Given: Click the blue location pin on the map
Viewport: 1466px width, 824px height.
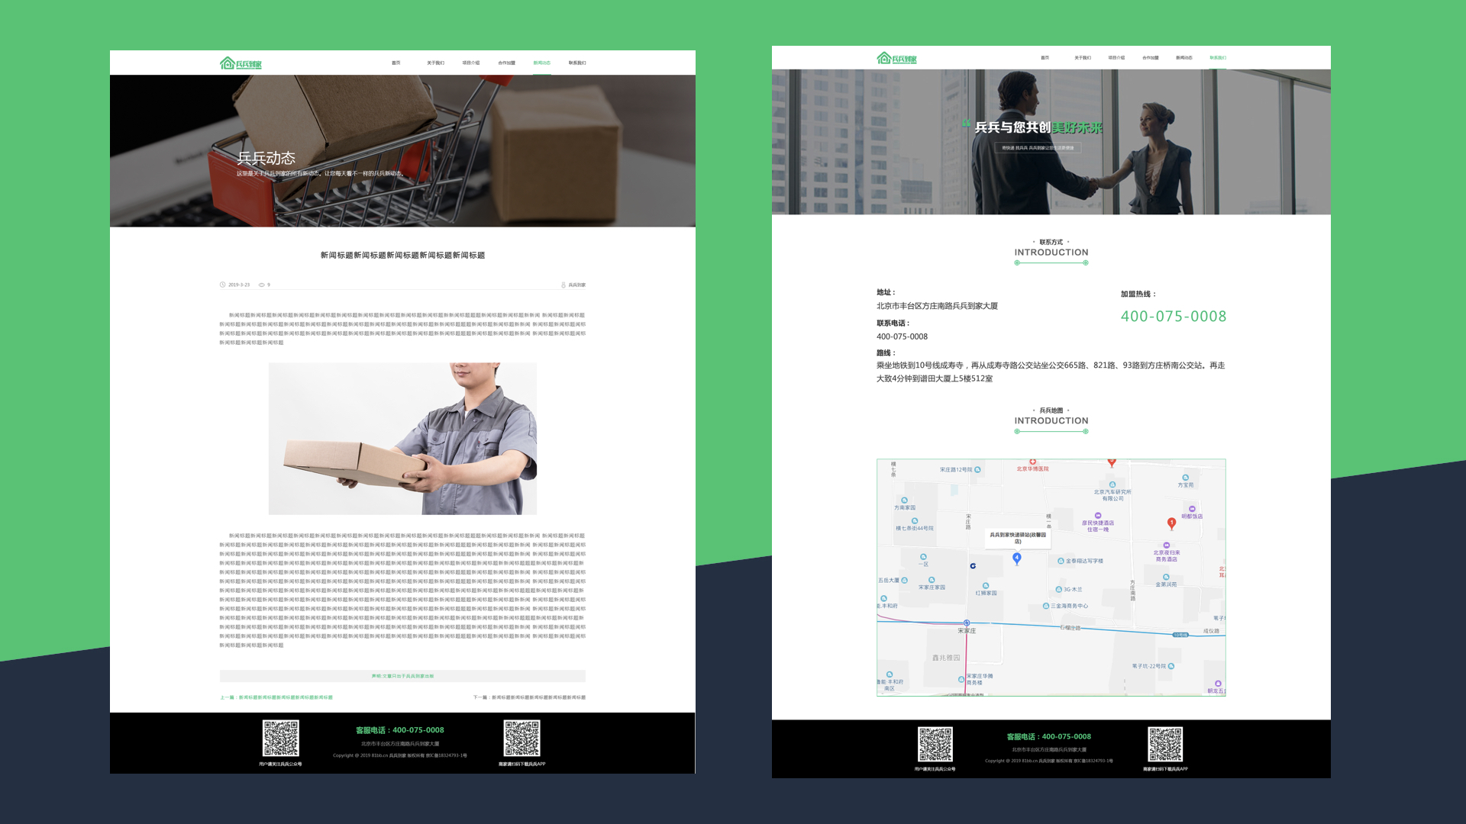Looking at the screenshot, I should [1016, 558].
